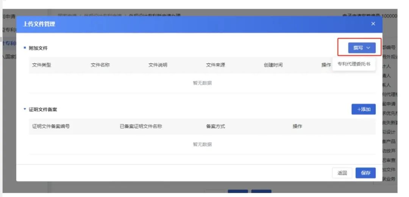The width and height of the screenshot is (409, 197).
Task: Click the 附加文件 section marker
Action: 25,48
